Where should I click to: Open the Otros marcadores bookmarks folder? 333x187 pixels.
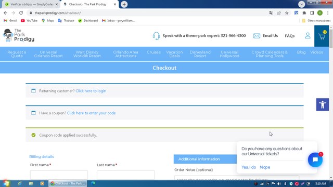pos(316,21)
